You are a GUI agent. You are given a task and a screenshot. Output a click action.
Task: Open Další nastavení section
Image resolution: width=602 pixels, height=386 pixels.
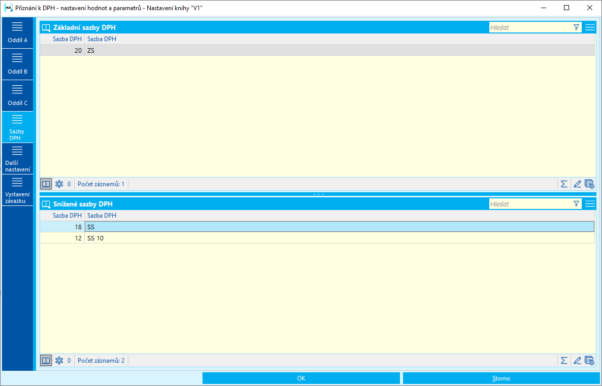pyautogui.click(x=17, y=158)
